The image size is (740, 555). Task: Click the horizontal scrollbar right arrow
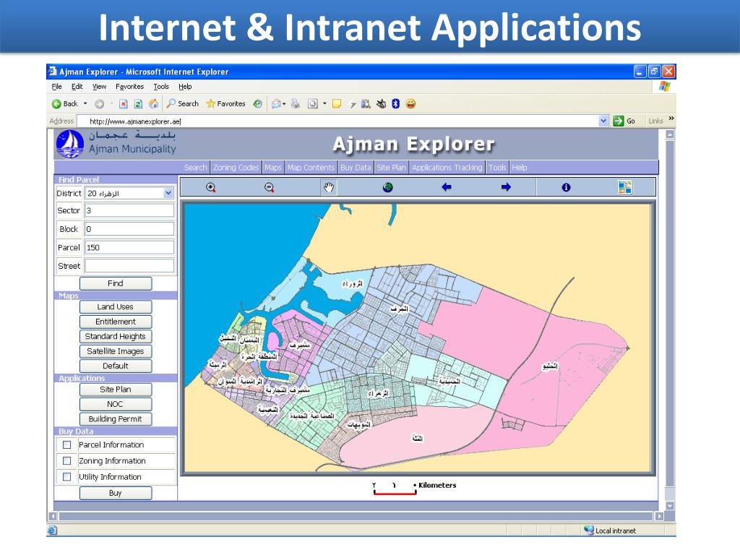pos(659,516)
